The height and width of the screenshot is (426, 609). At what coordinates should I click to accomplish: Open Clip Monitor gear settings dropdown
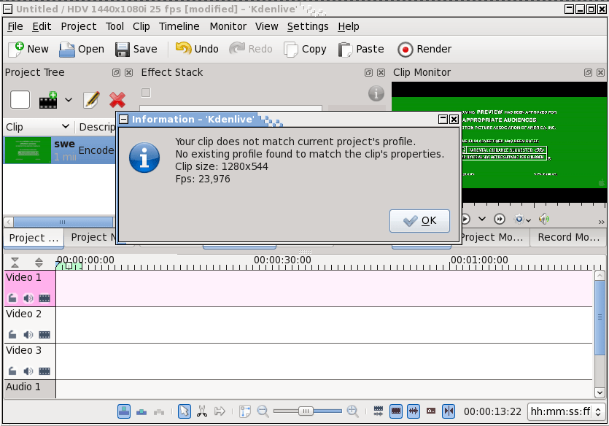522,219
